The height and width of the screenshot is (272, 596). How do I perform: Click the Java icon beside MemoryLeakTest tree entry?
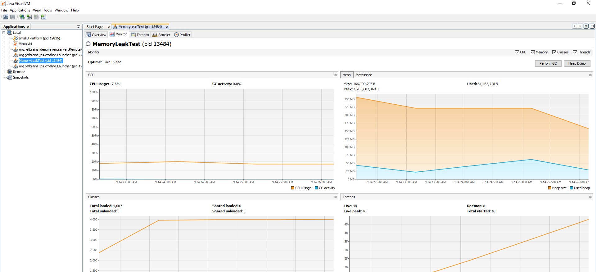(16, 61)
